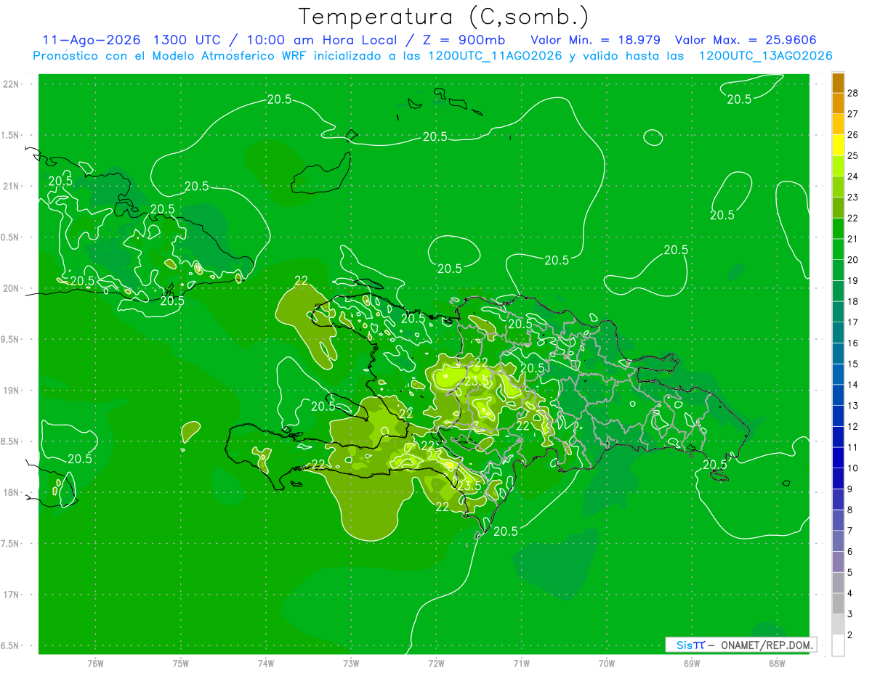The height and width of the screenshot is (673, 872).
Task: Click the '1300 UTC' time label
Action: tap(188, 40)
